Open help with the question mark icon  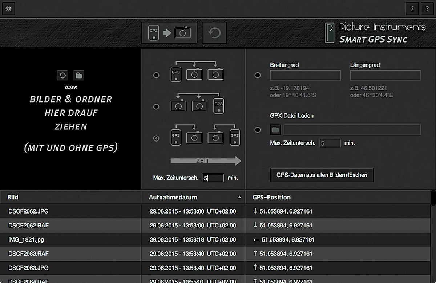(x=427, y=9)
